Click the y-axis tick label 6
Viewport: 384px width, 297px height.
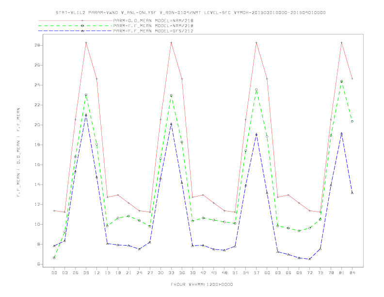[39, 264]
